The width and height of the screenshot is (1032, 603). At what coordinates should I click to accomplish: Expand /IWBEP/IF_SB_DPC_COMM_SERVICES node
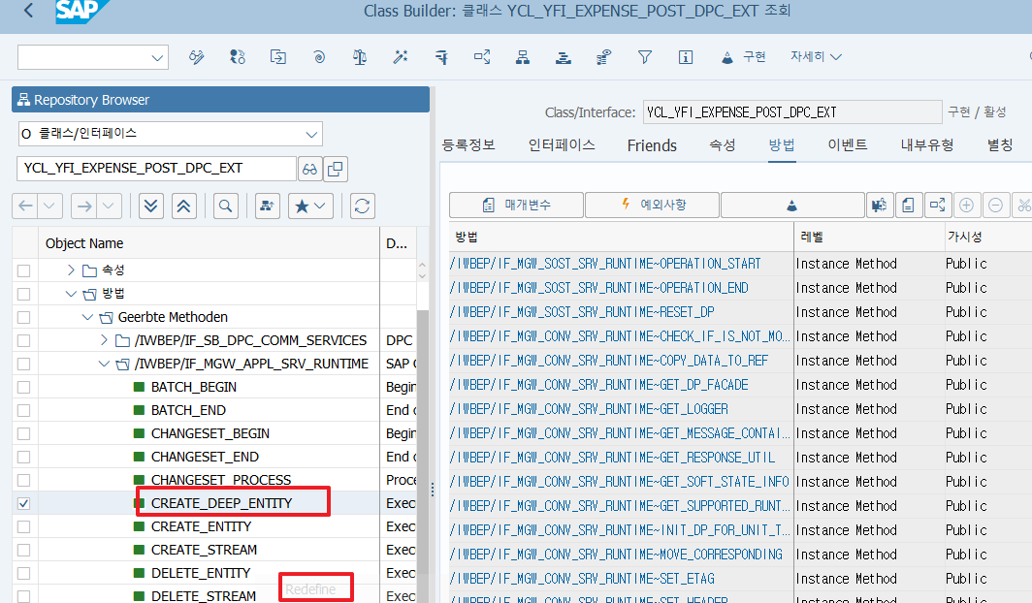(104, 340)
